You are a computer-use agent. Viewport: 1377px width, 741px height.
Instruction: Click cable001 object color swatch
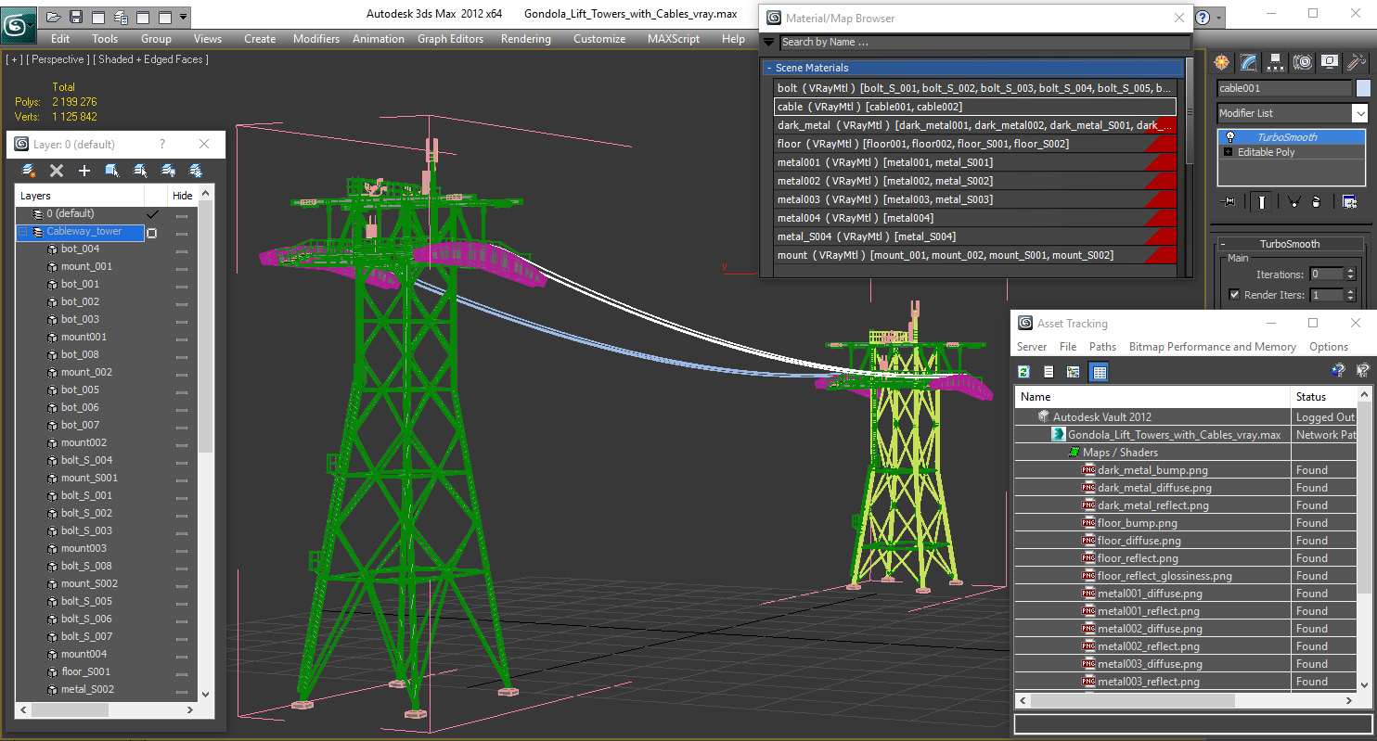click(1363, 88)
